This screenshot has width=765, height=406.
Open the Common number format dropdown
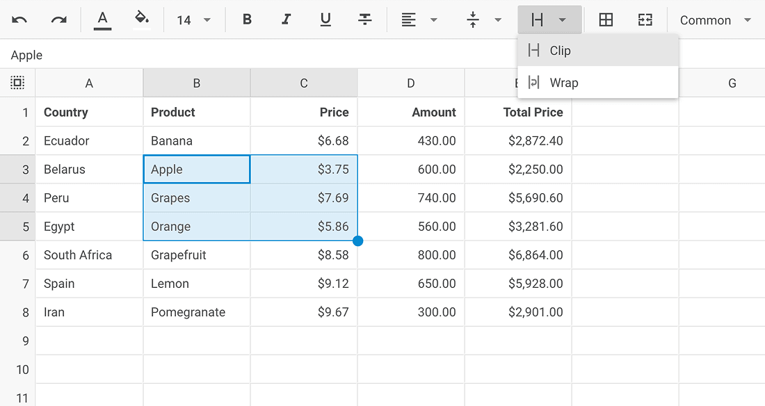click(715, 20)
